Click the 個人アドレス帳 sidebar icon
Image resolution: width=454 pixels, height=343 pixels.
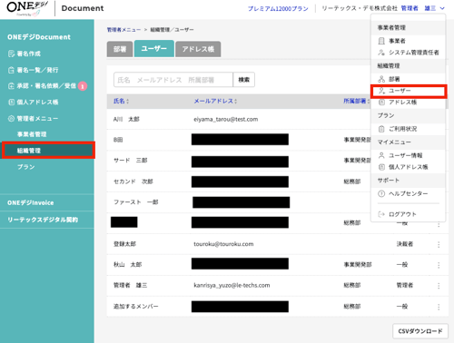pyautogui.click(x=11, y=103)
